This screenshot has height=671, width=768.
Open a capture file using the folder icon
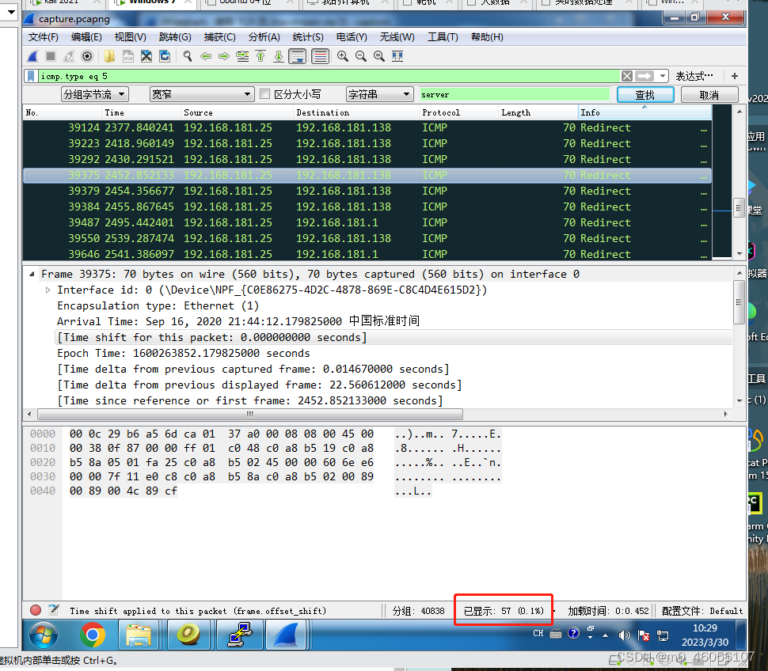108,56
